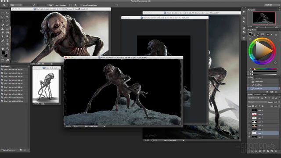
Task: Toggle Quick Mask mode icon
Action: click(x=3, y=60)
